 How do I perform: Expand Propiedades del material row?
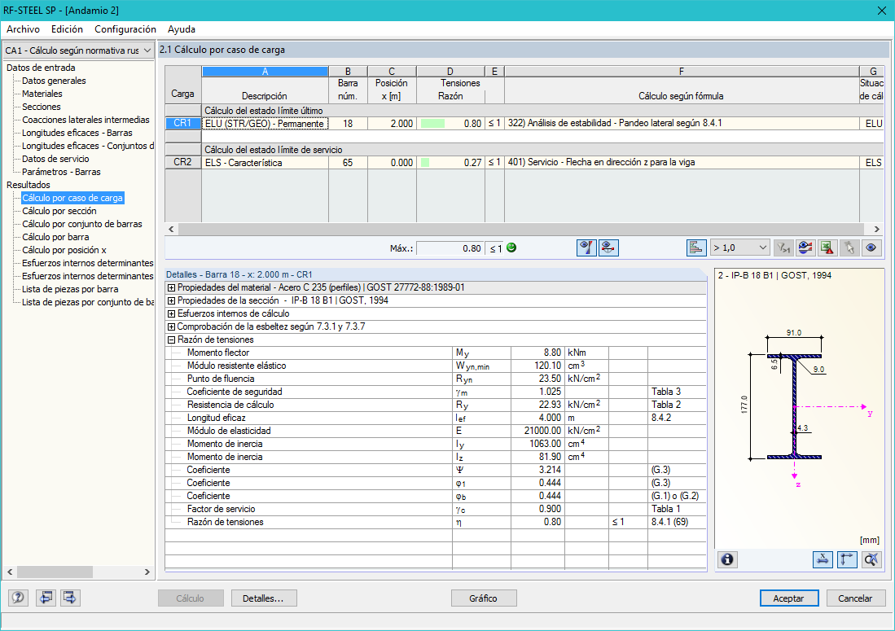[171, 287]
